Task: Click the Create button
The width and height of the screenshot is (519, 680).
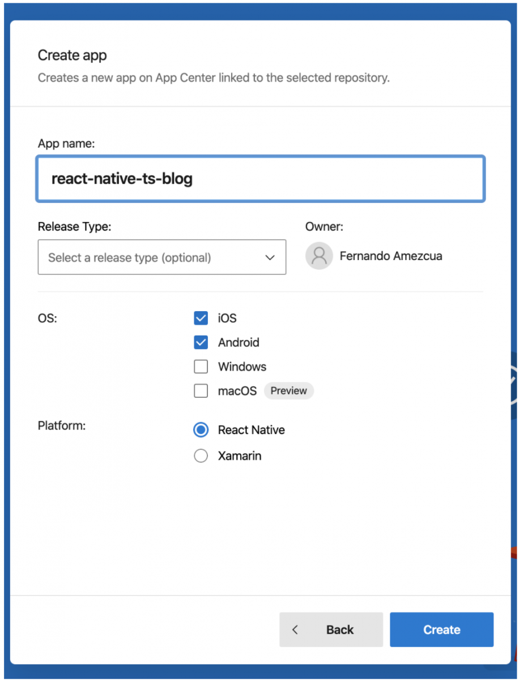Action: [441, 630]
